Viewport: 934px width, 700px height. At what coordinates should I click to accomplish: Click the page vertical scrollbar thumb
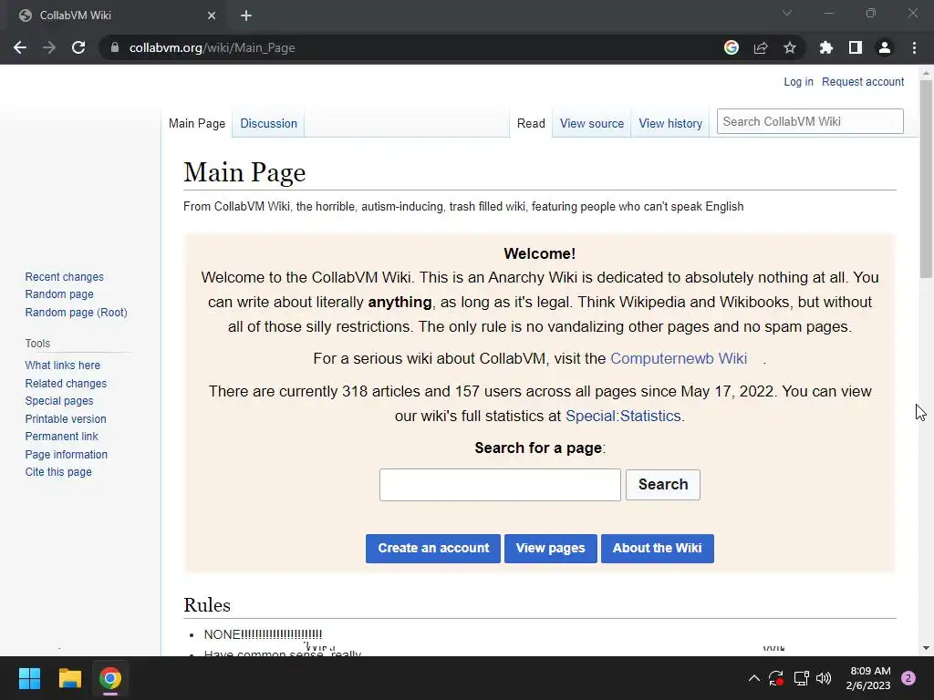tap(926, 178)
